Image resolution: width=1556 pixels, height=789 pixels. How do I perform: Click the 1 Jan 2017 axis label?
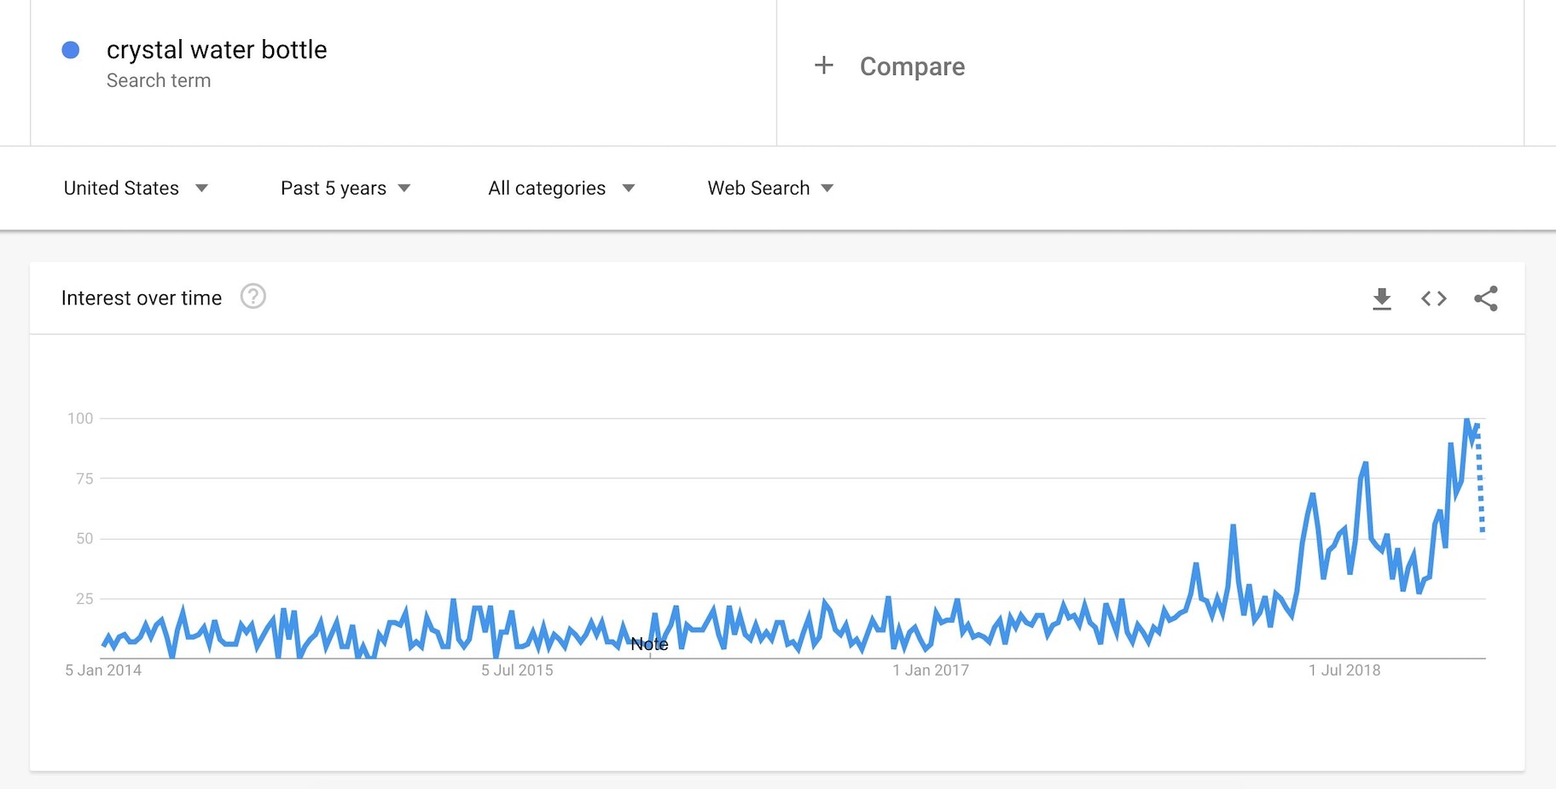(931, 670)
